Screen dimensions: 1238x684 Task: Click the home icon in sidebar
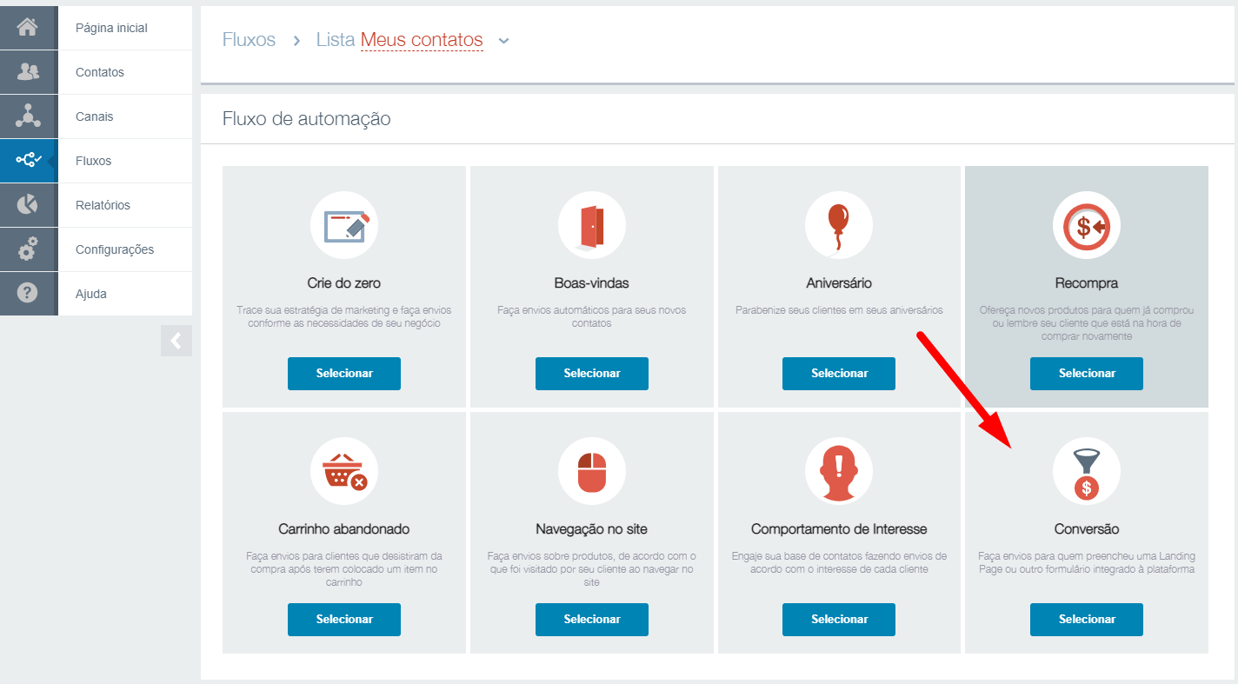pyautogui.click(x=28, y=28)
